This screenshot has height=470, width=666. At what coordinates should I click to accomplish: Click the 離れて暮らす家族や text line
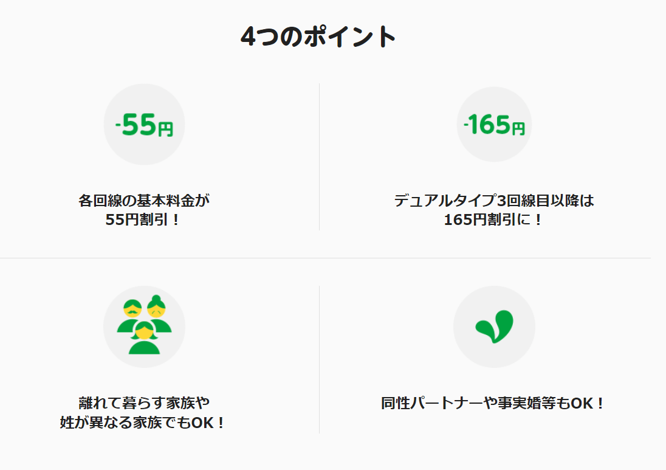coord(144,403)
